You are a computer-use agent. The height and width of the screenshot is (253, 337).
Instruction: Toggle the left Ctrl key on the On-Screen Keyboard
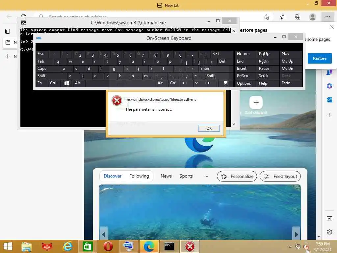click(54, 83)
